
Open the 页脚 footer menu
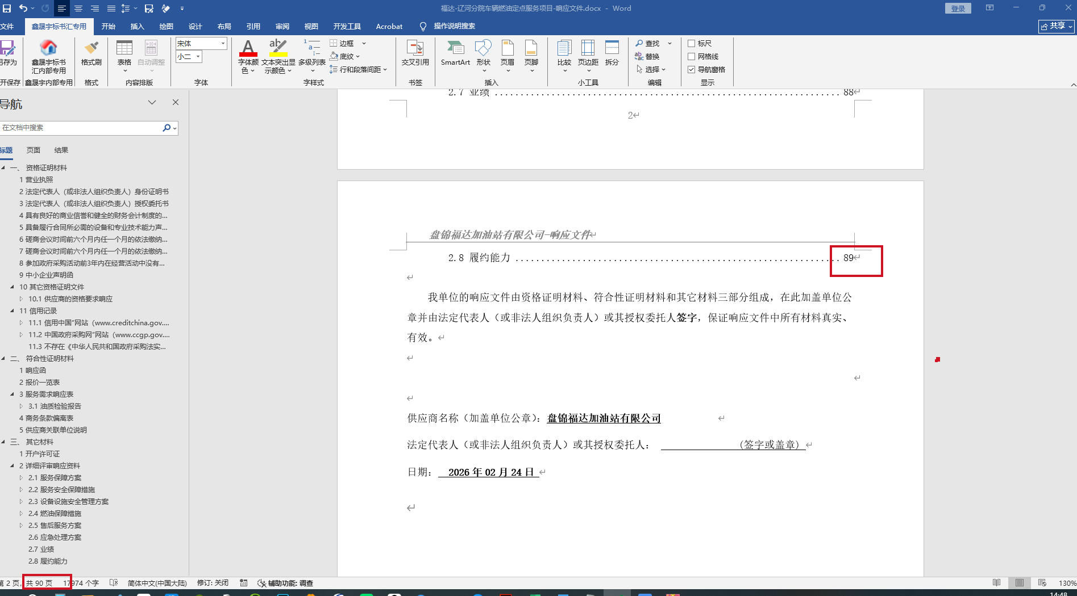pyautogui.click(x=531, y=56)
